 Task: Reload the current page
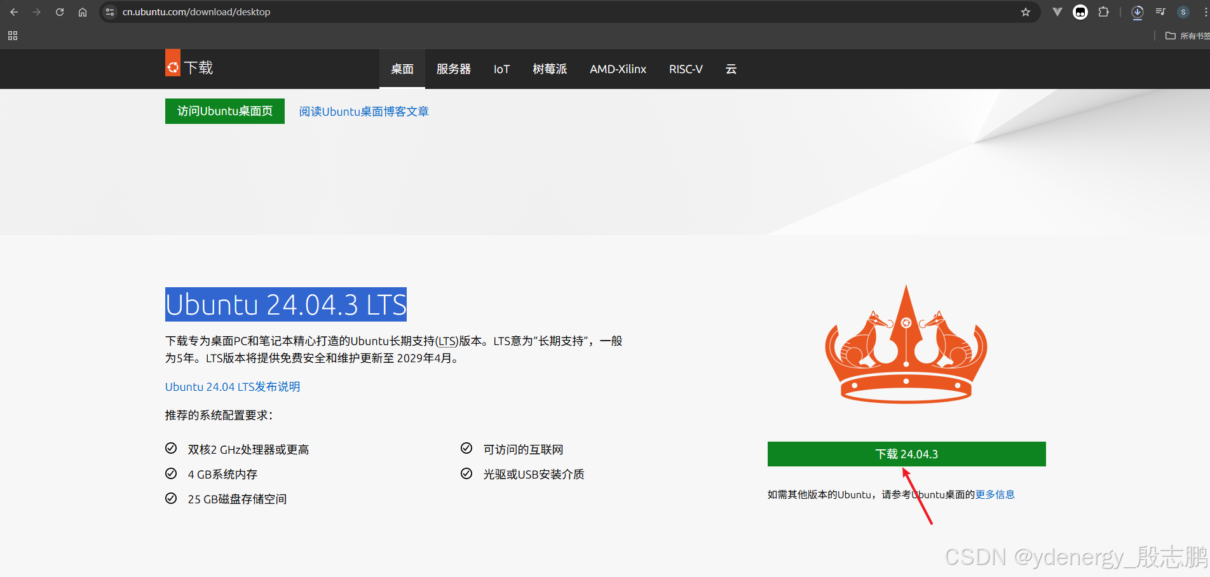click(x=60, y=12)
